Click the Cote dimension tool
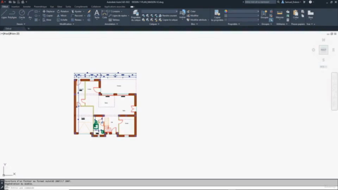 105,14
